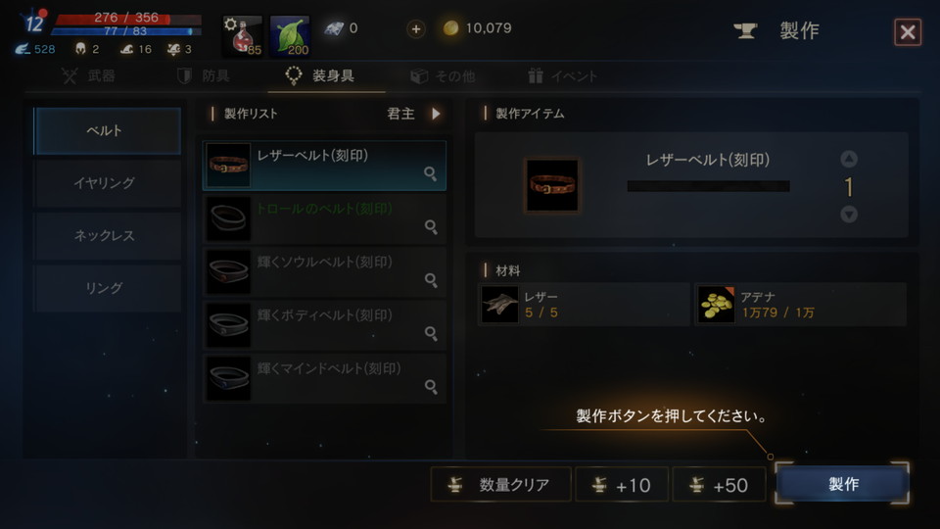Select the イヤリング category
Screen dimensions: 940x529
pos(107,183)
